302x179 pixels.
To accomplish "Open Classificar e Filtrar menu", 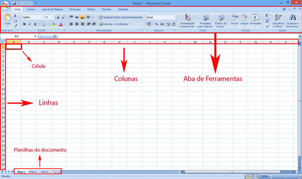I will [x=278, y=21].
